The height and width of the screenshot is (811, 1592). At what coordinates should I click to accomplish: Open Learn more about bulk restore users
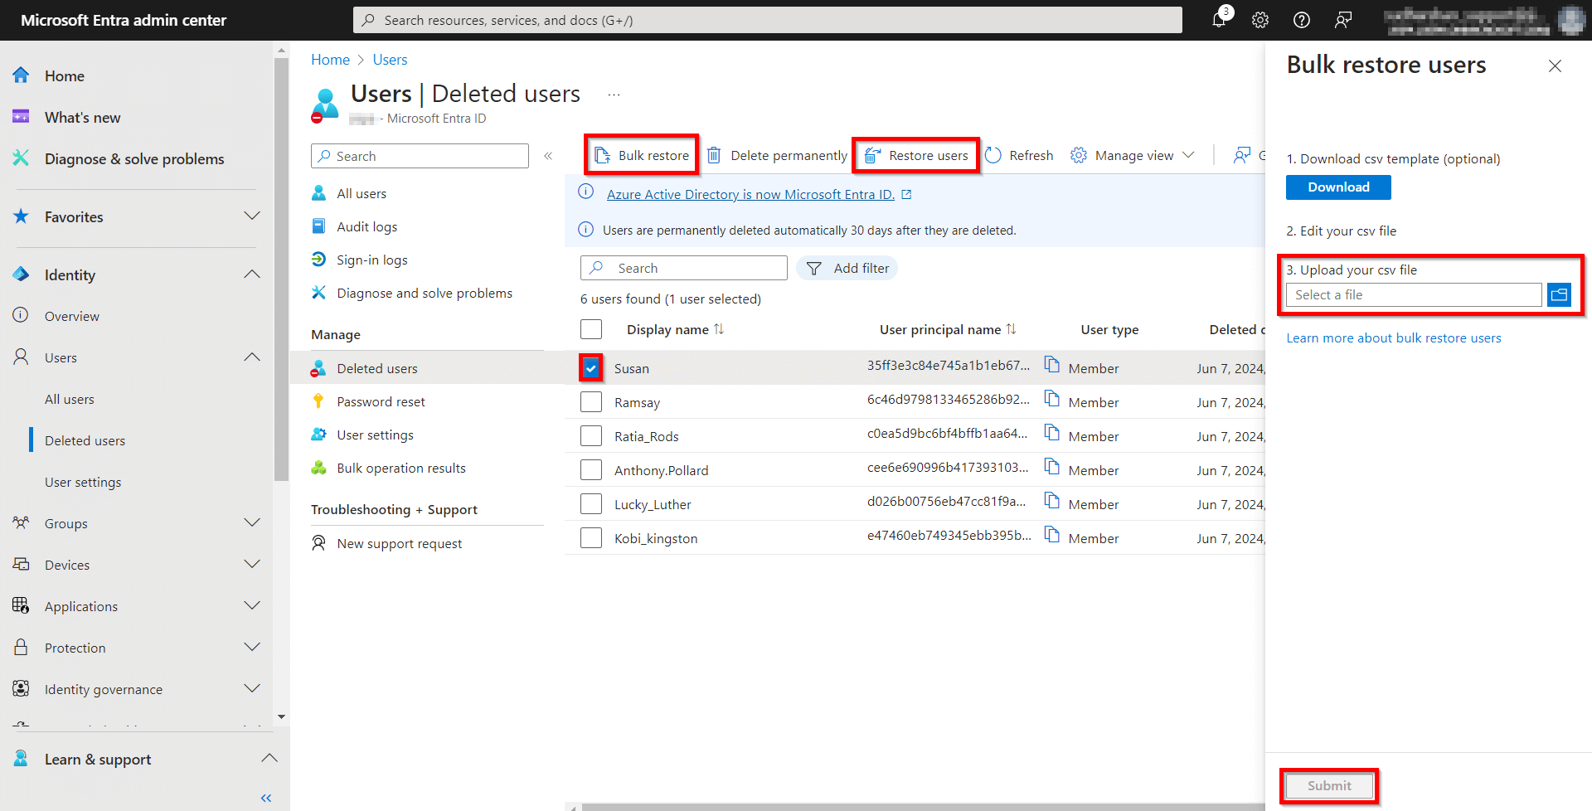coord(1393,338)
